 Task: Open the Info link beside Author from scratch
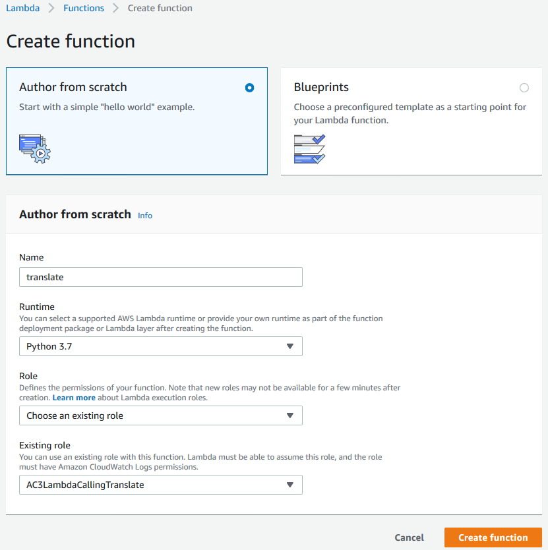[x=145, y=215]
